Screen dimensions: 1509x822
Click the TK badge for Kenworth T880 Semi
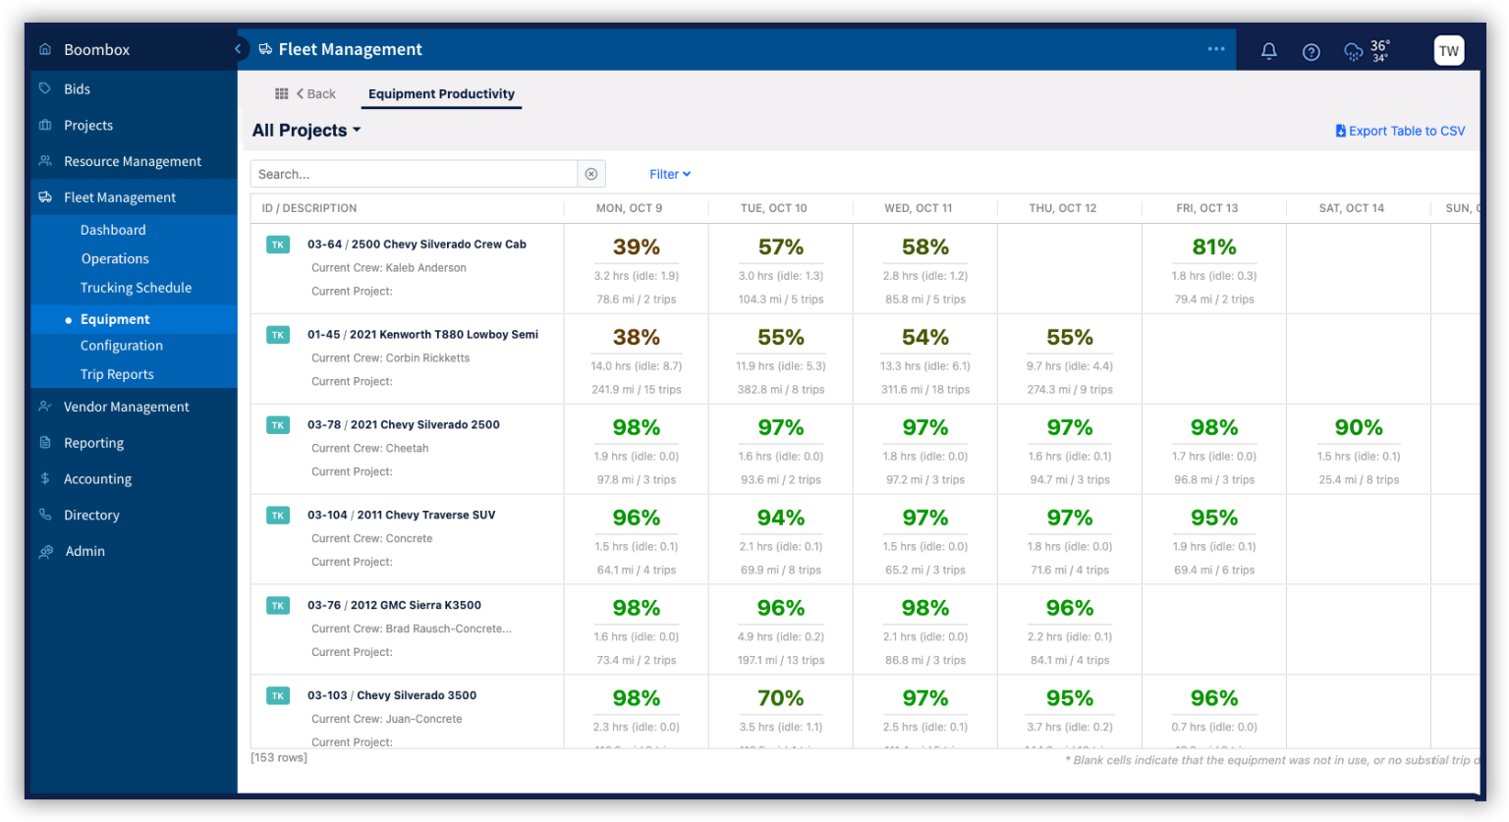click(x=277, y=334)
